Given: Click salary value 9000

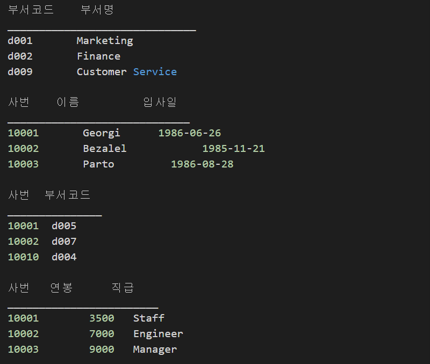Looking at the screenshot, I should (102, 350).
